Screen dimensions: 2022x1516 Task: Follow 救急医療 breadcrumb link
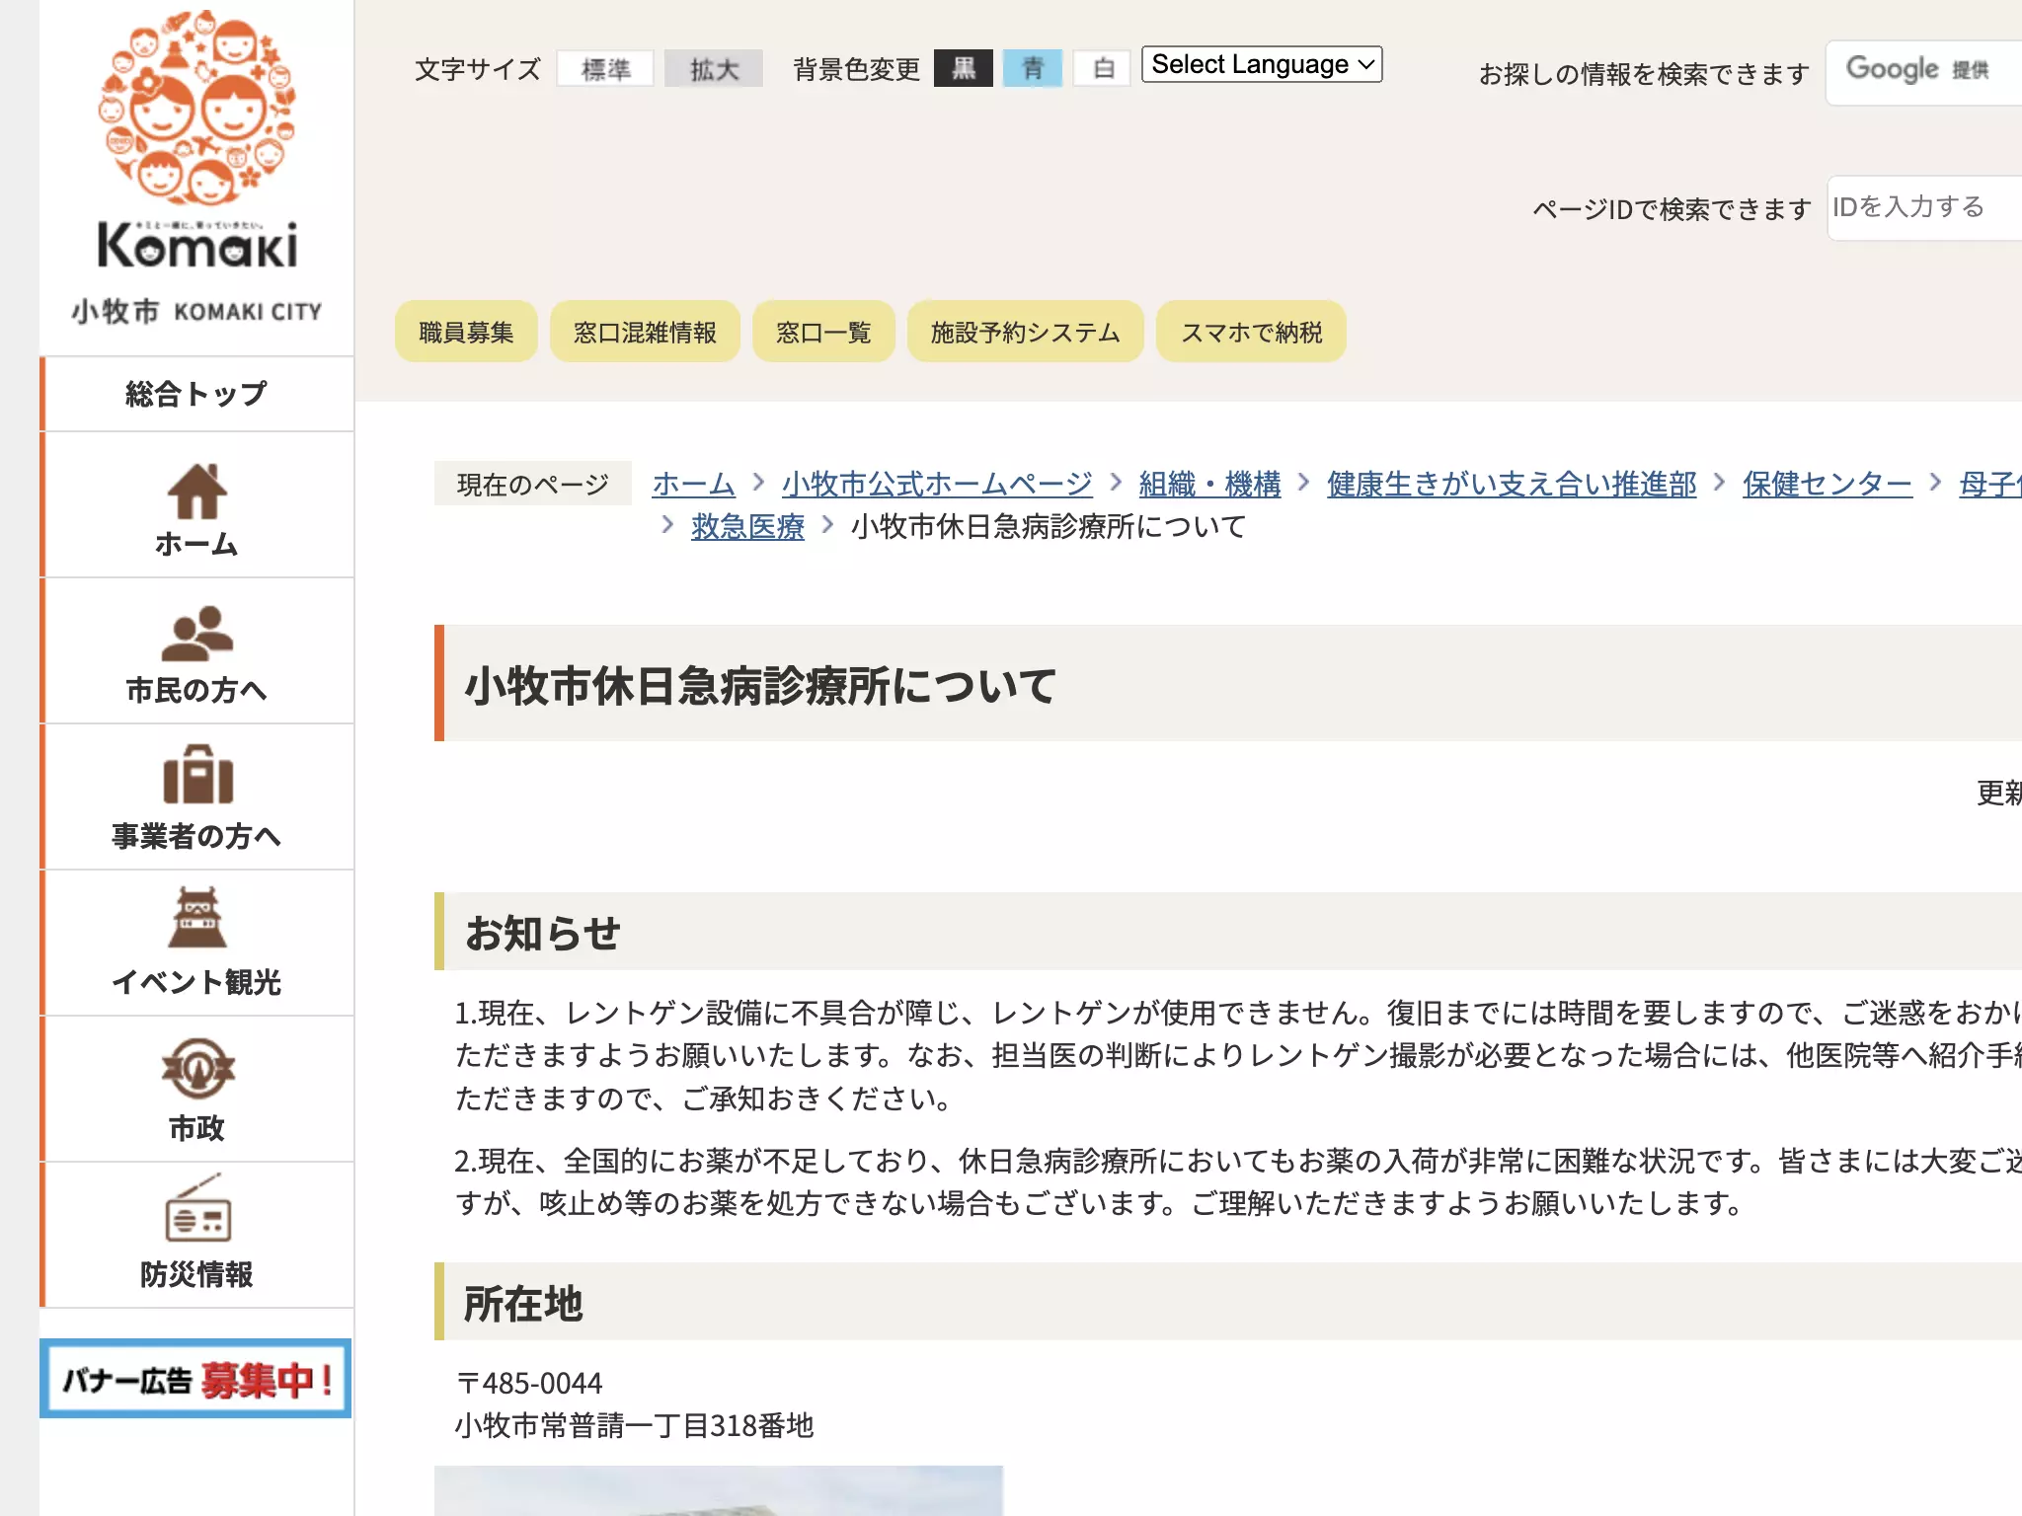[x=747, y=526]
